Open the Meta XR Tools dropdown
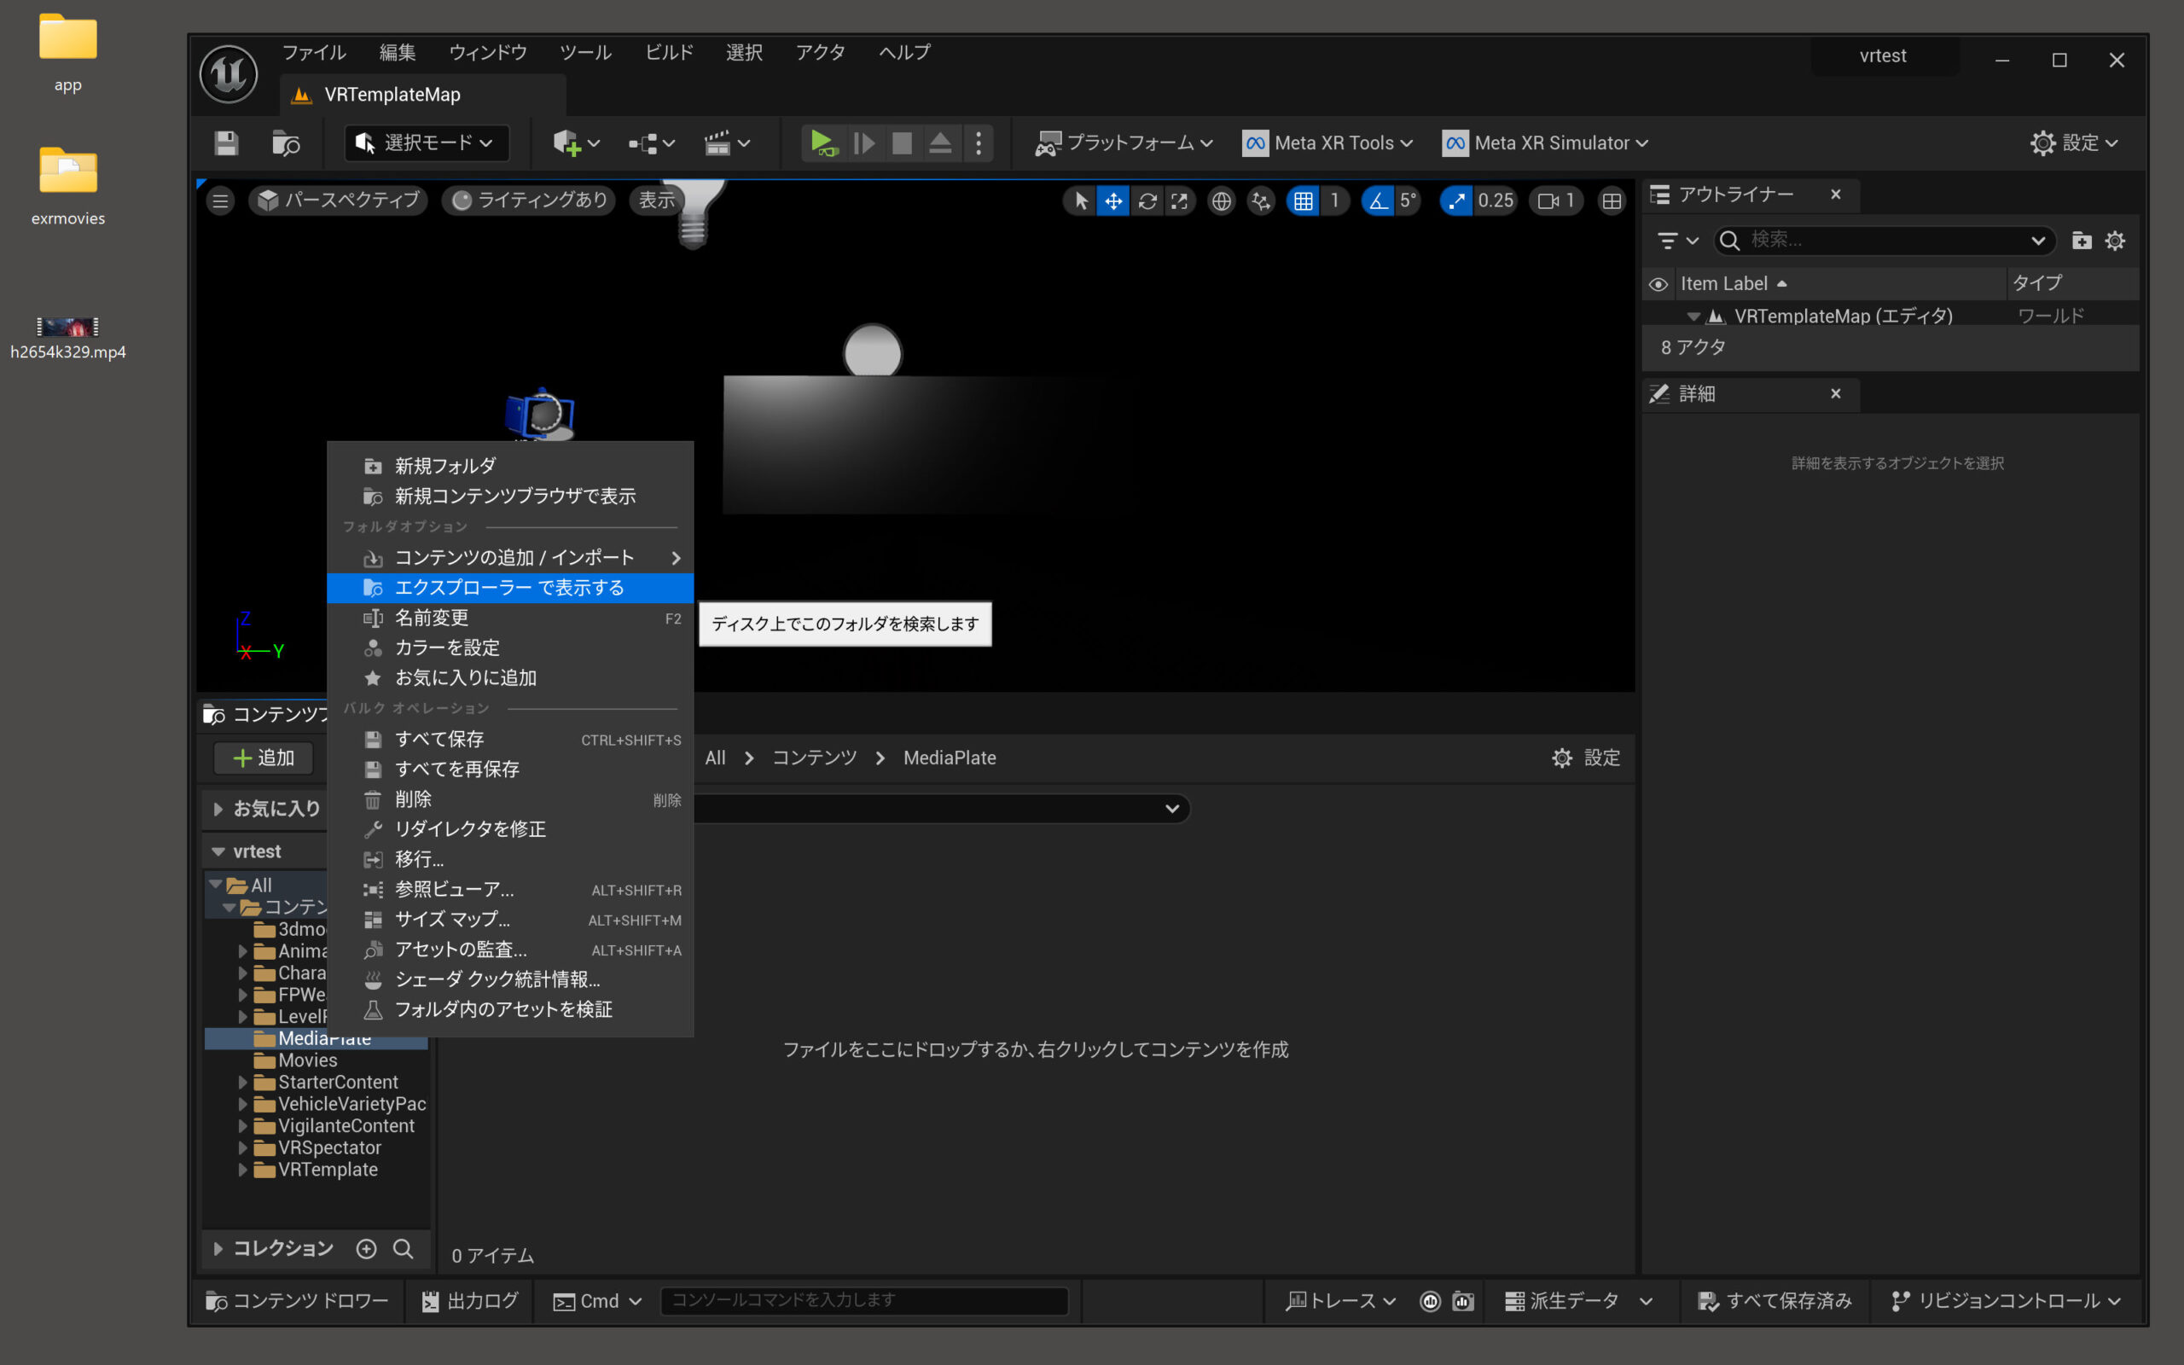Image resolution: width=2184 pixels, height=1365 pixels. (1328, 142)
